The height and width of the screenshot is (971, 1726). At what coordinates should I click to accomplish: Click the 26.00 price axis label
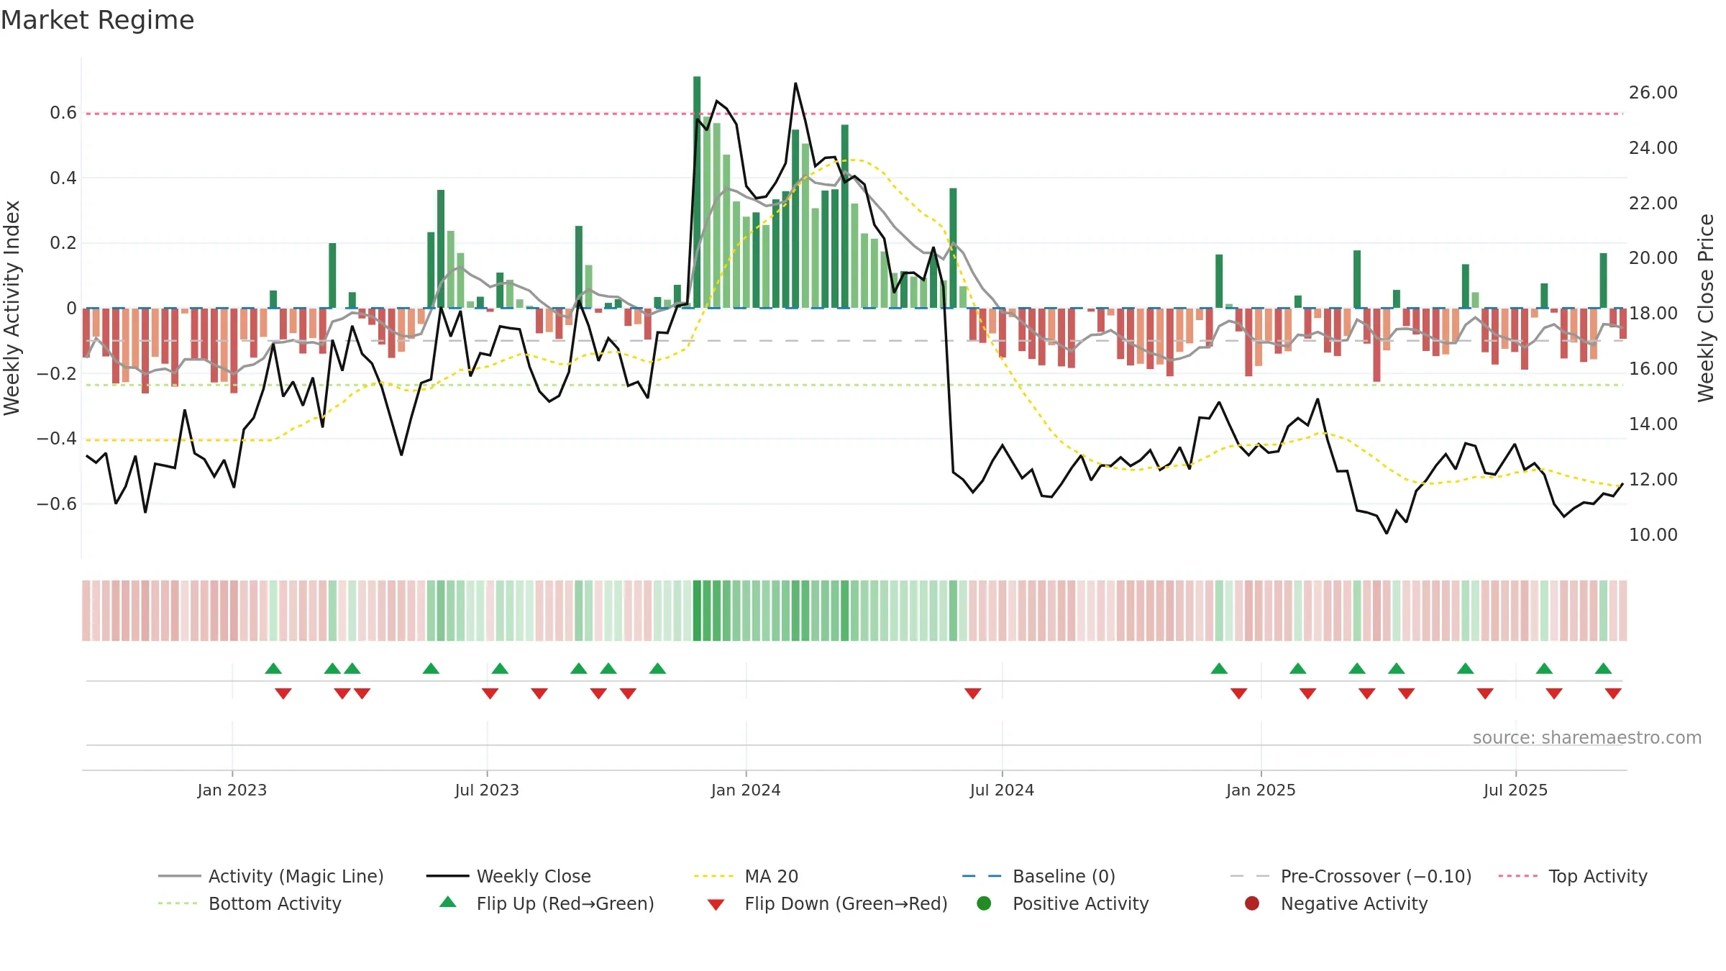click(x=1653, y=92)
